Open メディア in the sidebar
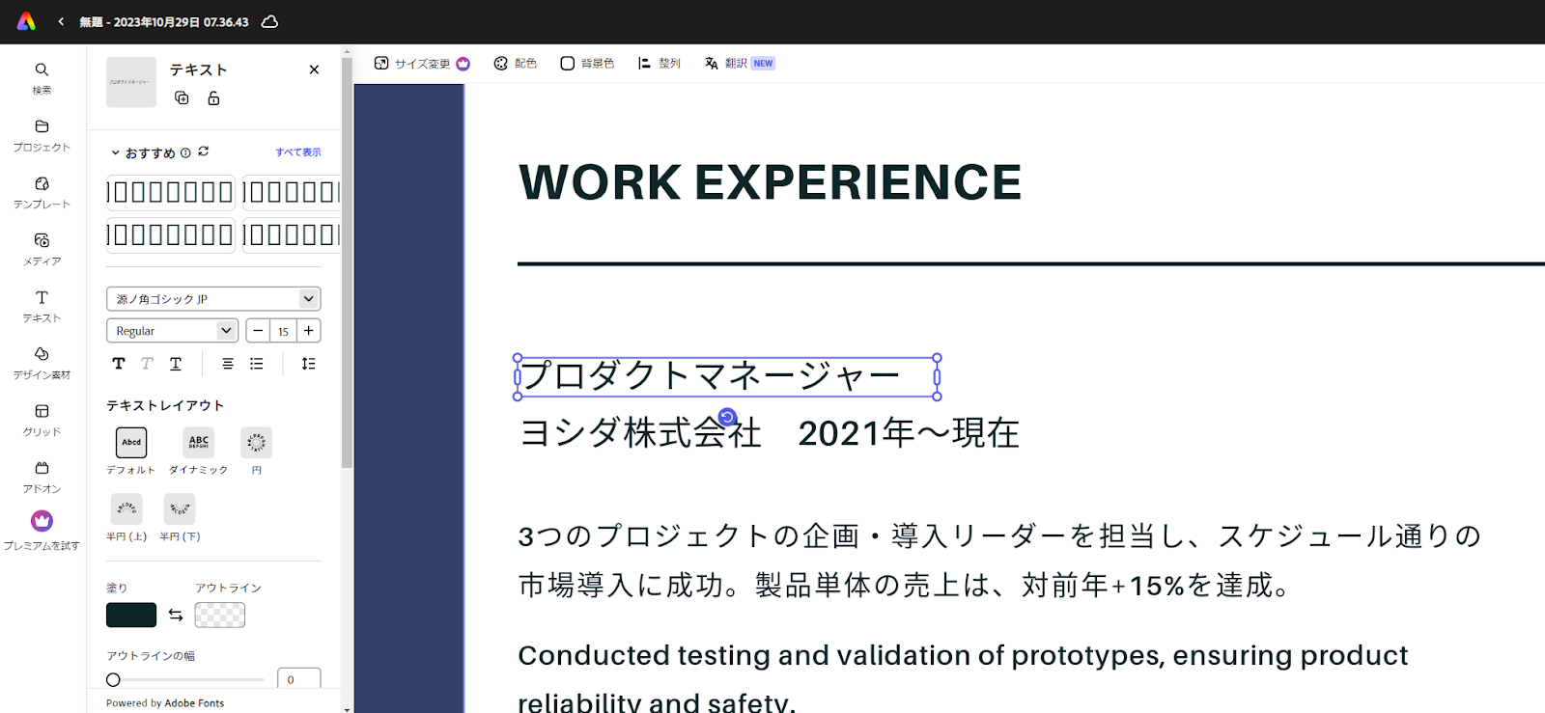Viewport: 1545px width, 713px height. coord(42,249)
